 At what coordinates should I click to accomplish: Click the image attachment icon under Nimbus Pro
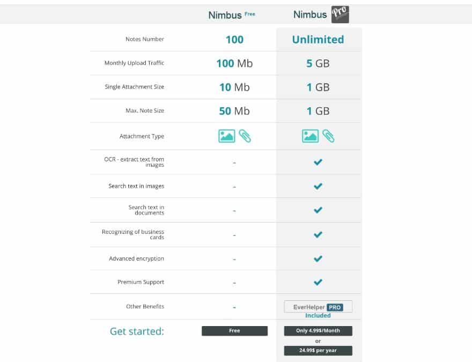coord(310,136)
